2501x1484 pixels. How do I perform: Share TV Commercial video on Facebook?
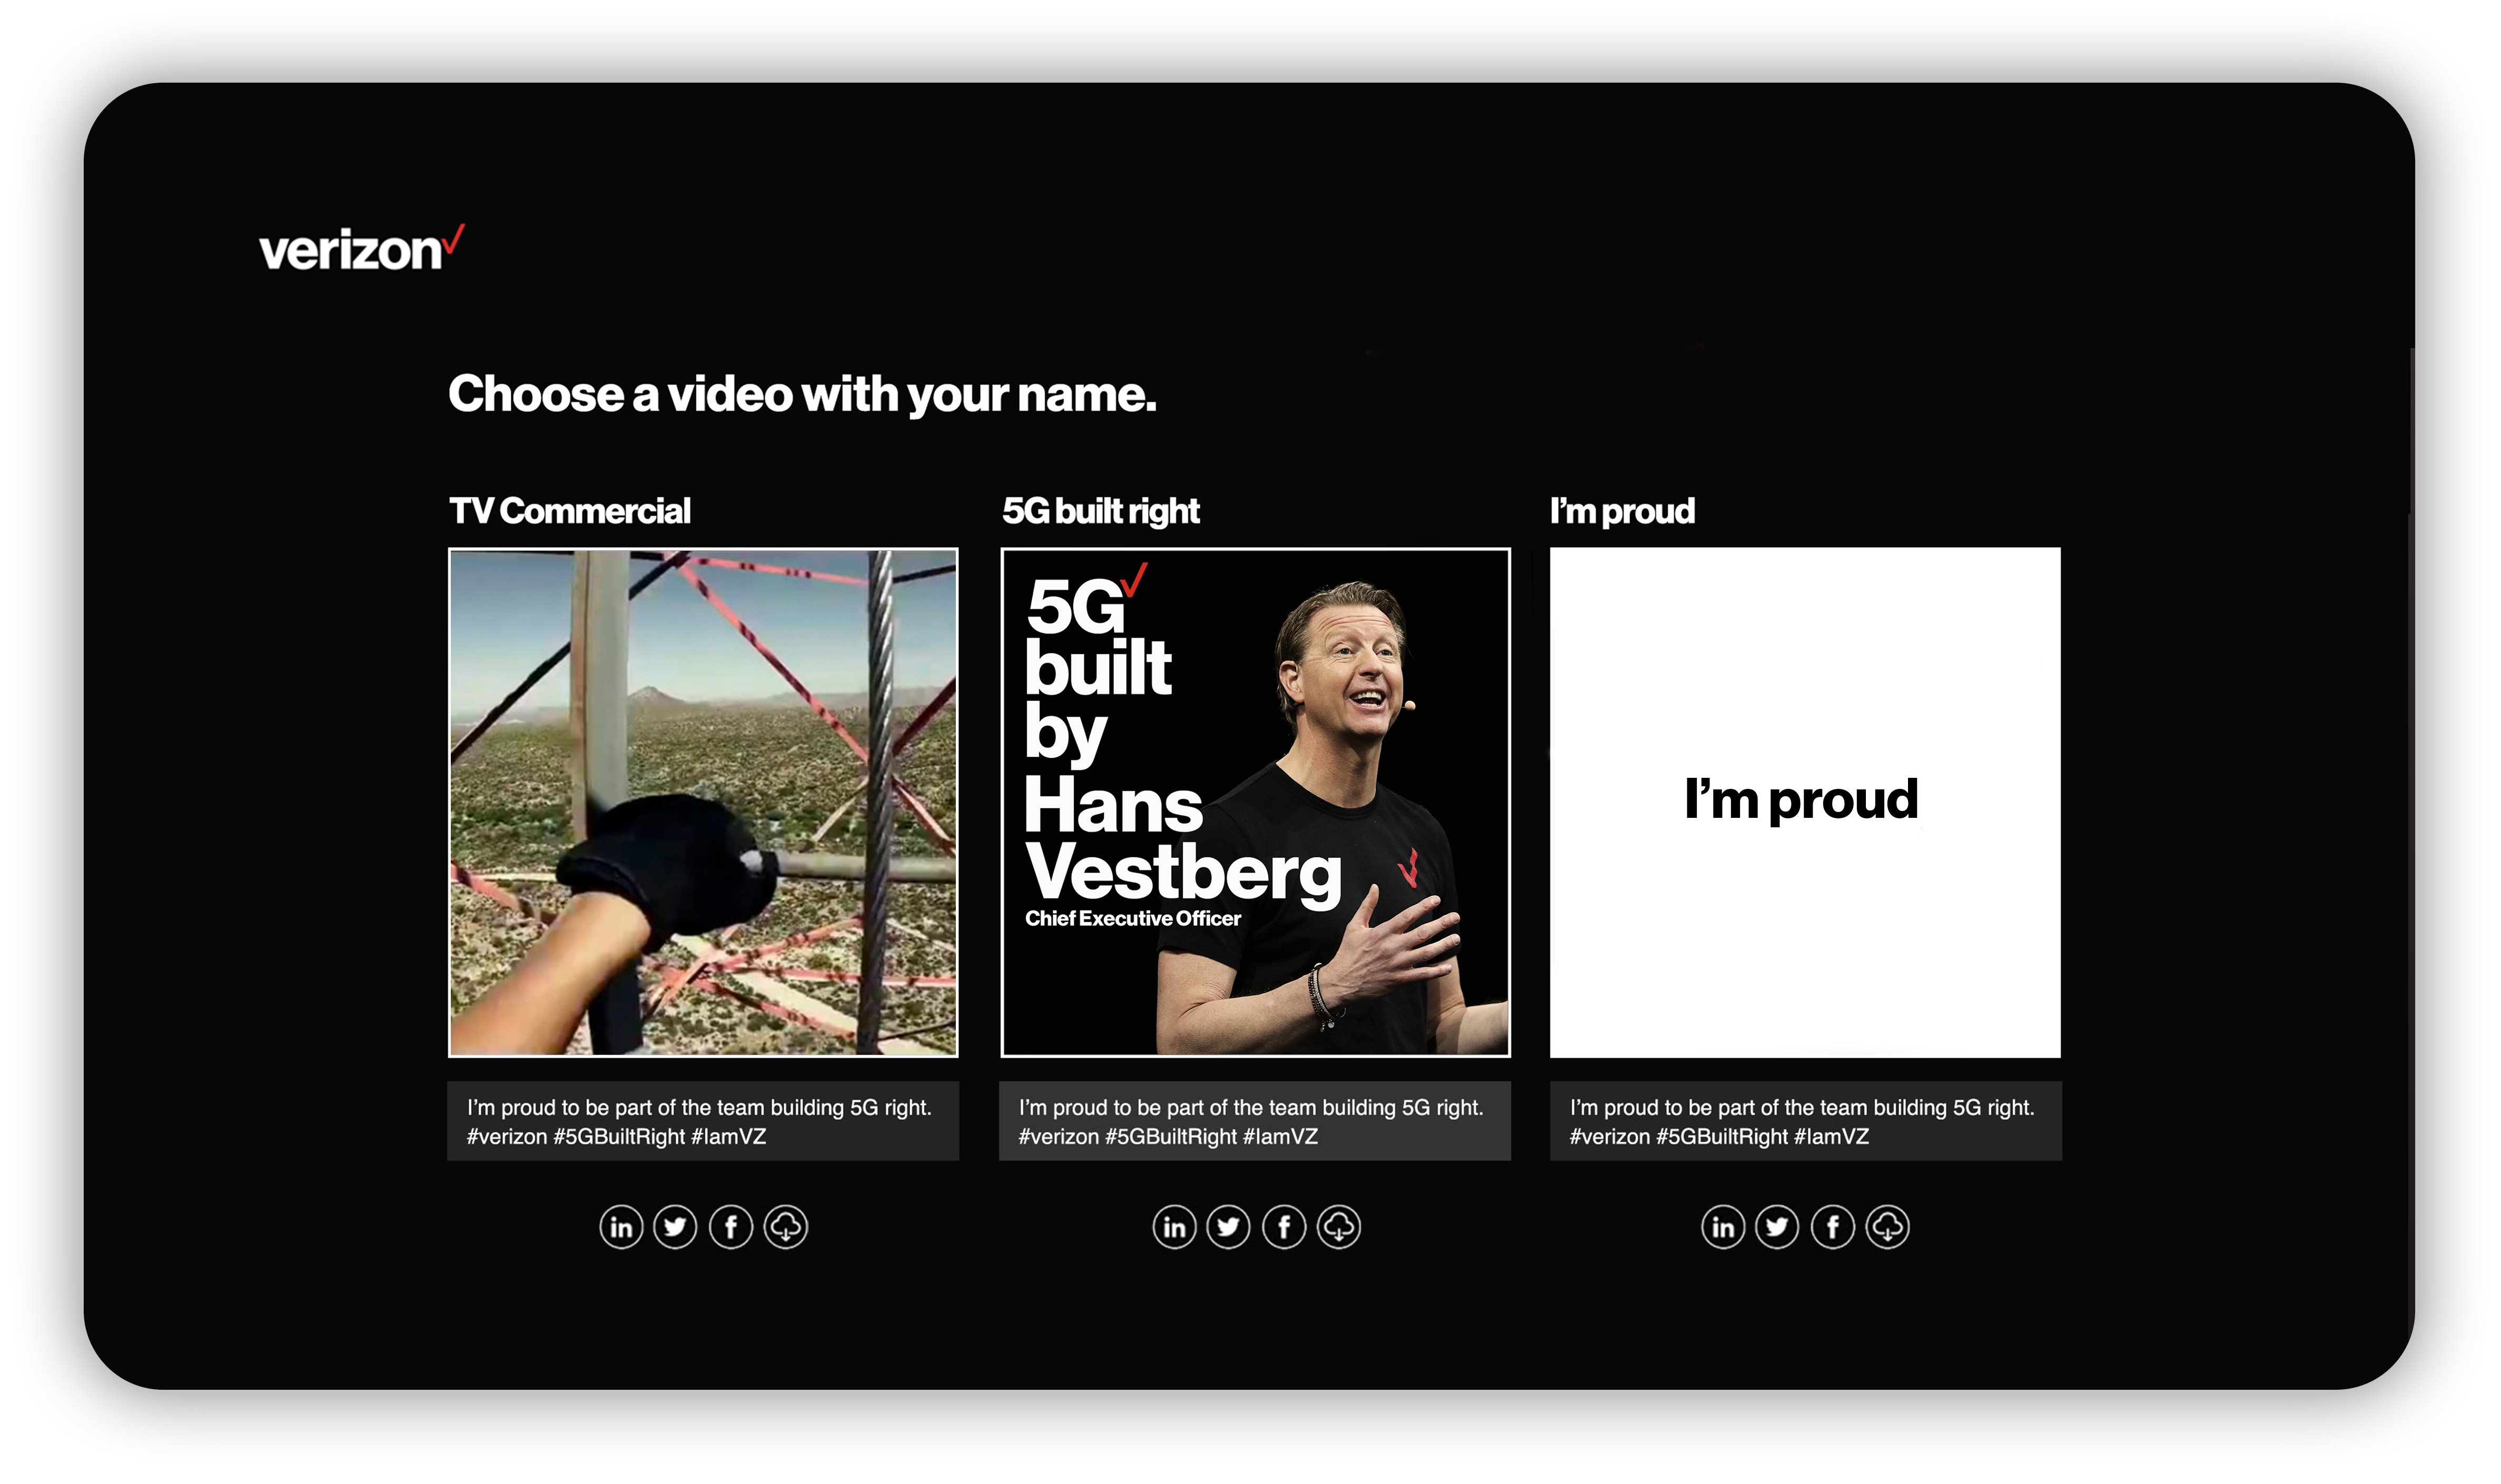(x=731, y=1227)
